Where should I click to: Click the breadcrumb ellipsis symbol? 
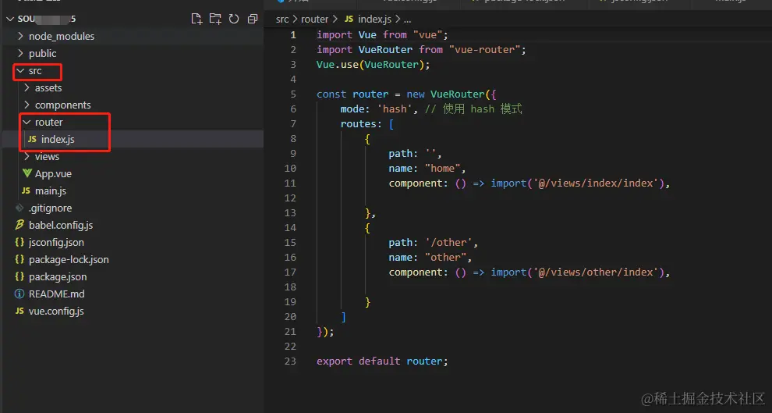pos(408,20)
